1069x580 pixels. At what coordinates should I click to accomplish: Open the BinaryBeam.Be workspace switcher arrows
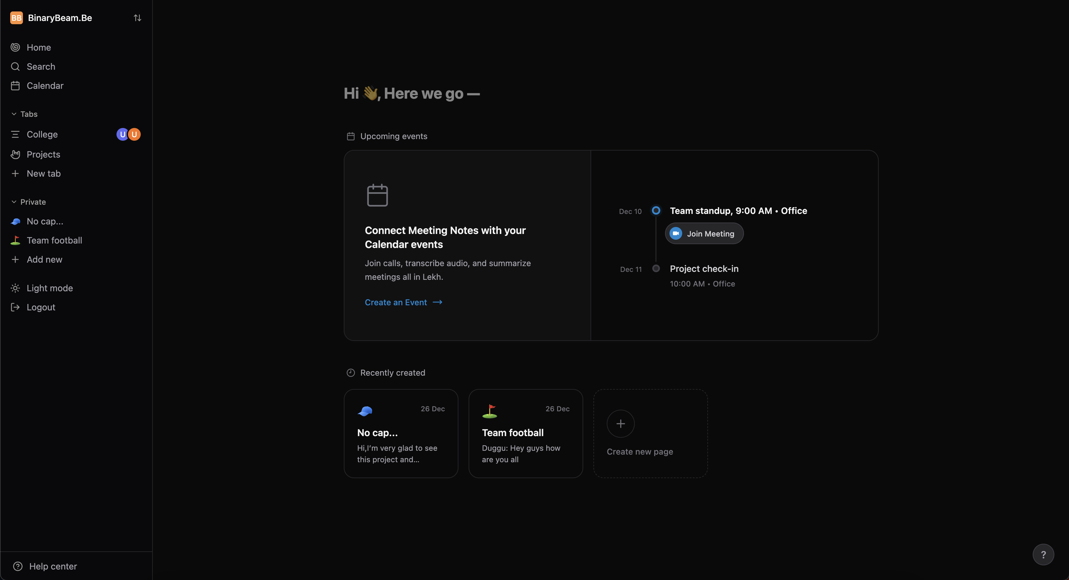click(137, 18)
